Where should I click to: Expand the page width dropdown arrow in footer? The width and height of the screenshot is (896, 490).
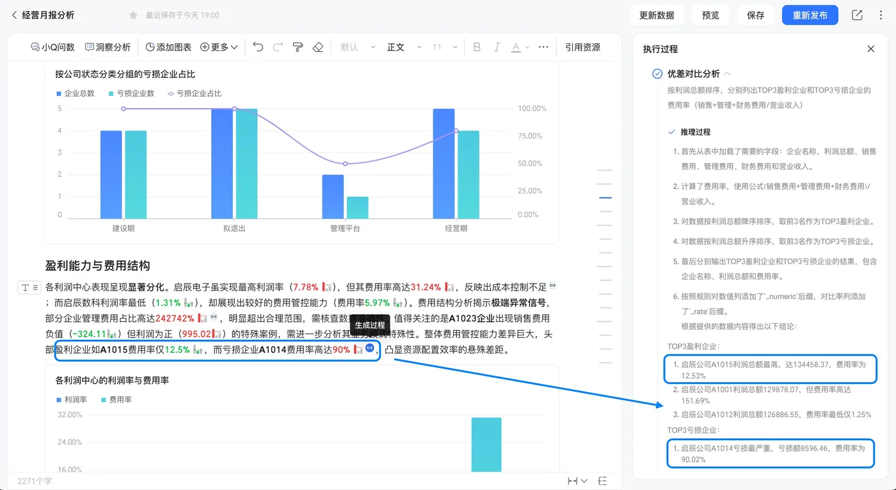pos(584,481)
